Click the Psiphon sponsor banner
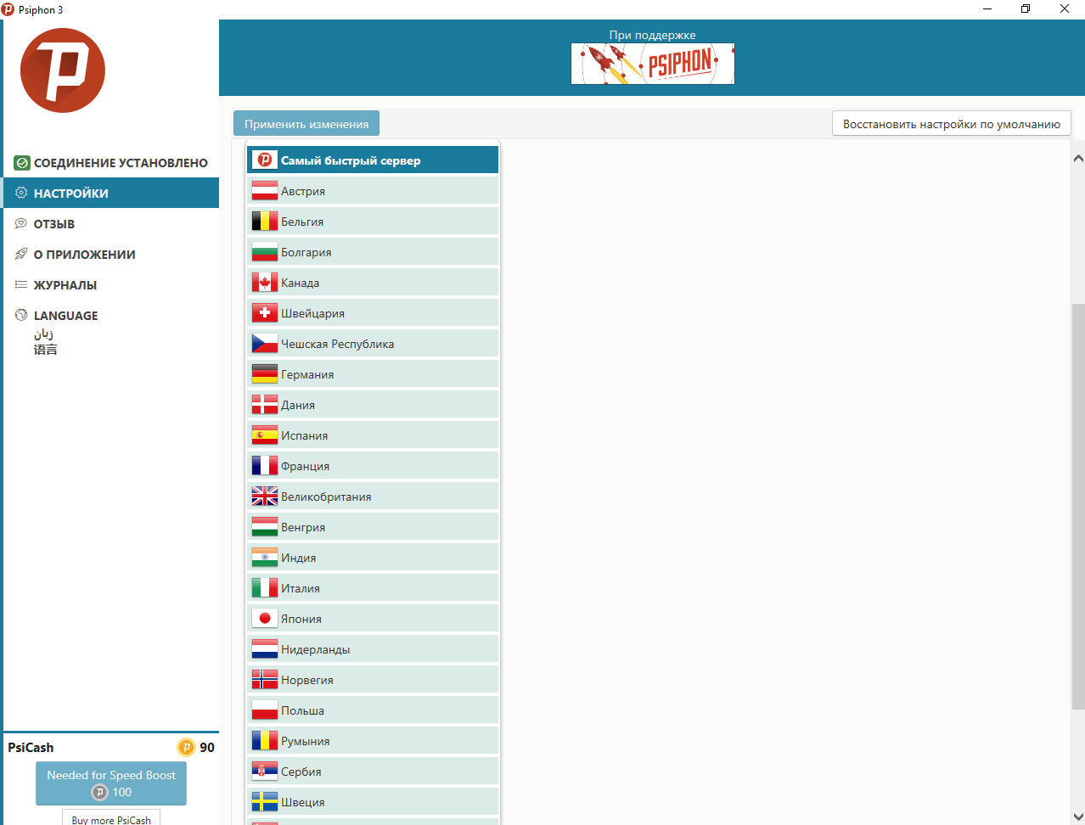This screenshot has height=825, width=1085. point(653,64)
